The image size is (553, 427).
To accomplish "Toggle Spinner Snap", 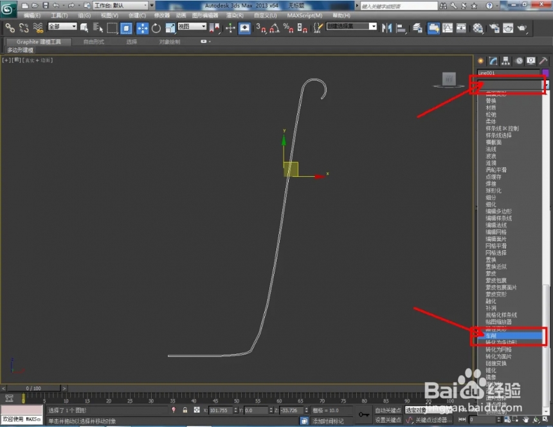I will (x=302, y=28).
